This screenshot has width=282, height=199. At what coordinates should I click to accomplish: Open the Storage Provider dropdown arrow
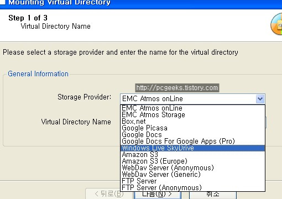[x=260, y=99]
